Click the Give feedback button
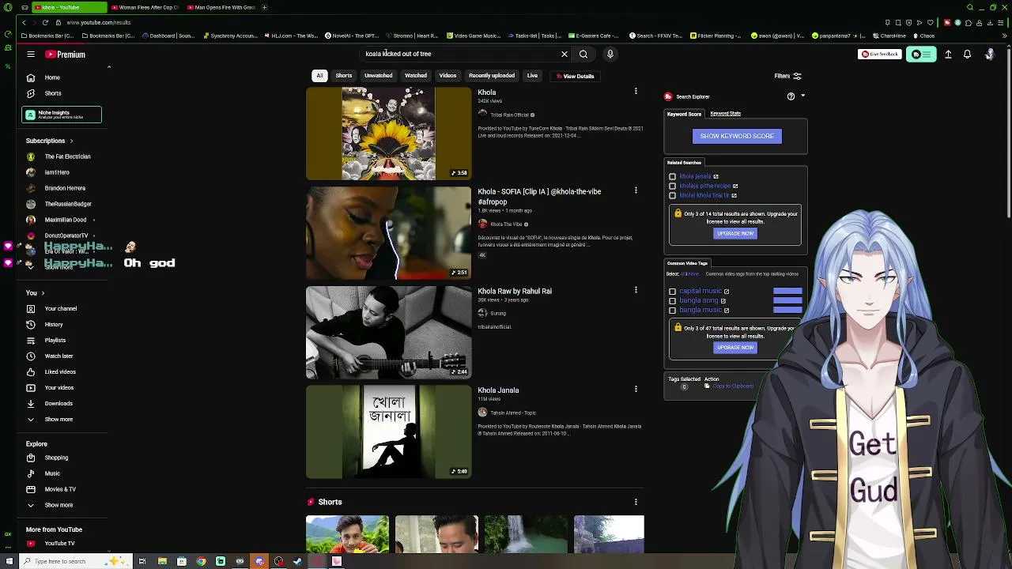Screen dimensions: 1012x569 pos(880,55)
